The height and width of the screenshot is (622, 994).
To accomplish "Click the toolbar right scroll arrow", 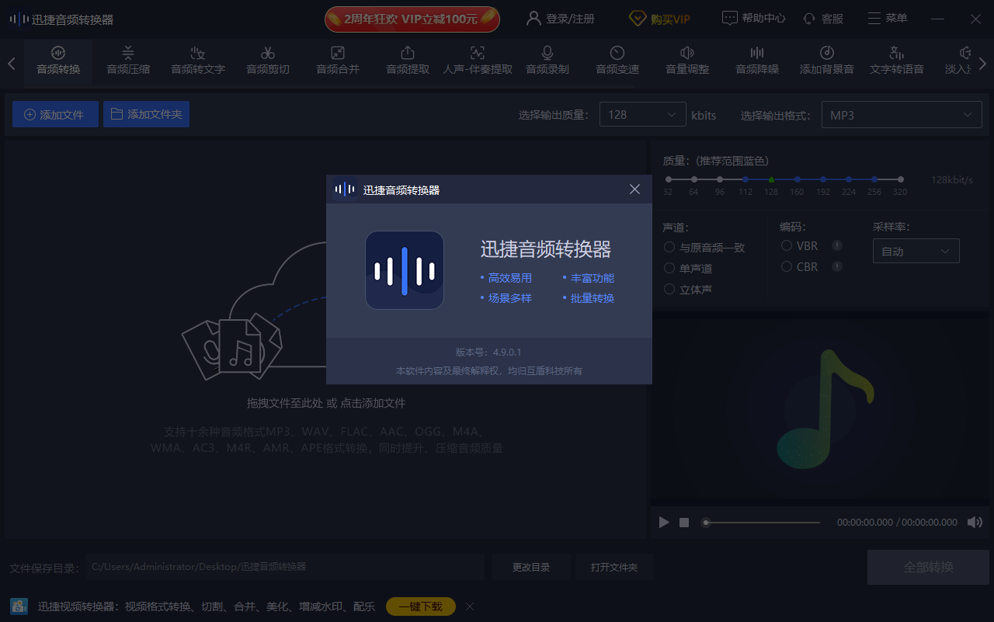I will (x=982, y=63).
